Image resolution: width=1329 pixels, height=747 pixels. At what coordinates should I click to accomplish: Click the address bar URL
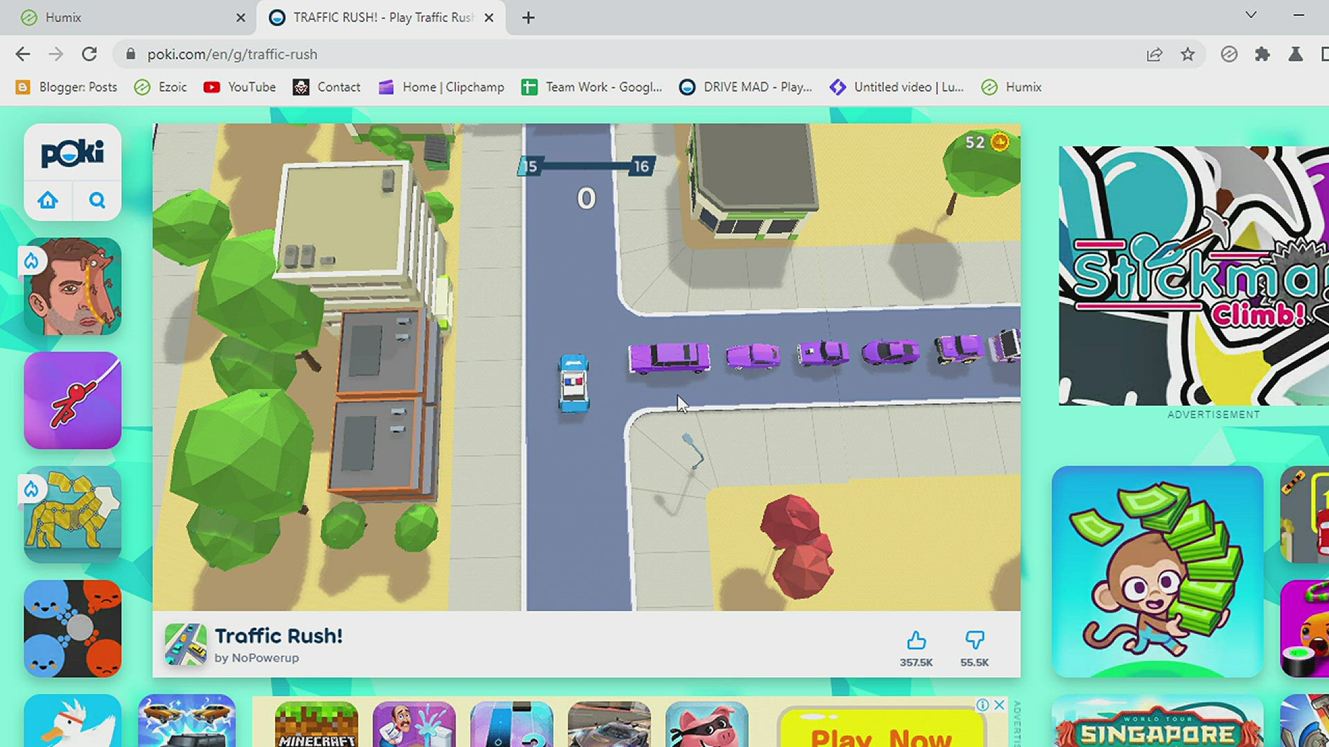pyautogui.click(x=232, y=54)
